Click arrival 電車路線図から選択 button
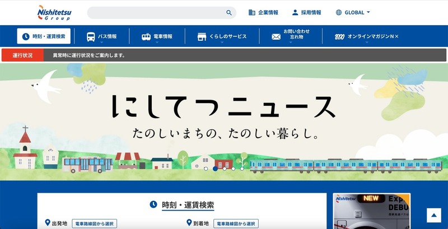Image resolution: width=448 pixels, height=229 pixels. [x=236, y=223]
